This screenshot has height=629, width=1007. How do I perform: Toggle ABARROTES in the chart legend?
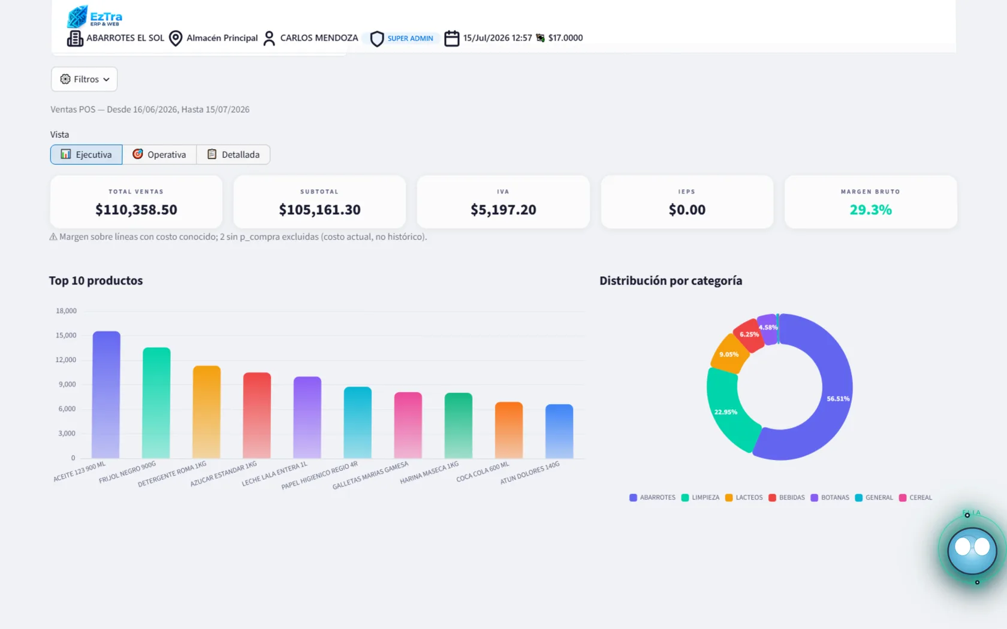point(652,498)
